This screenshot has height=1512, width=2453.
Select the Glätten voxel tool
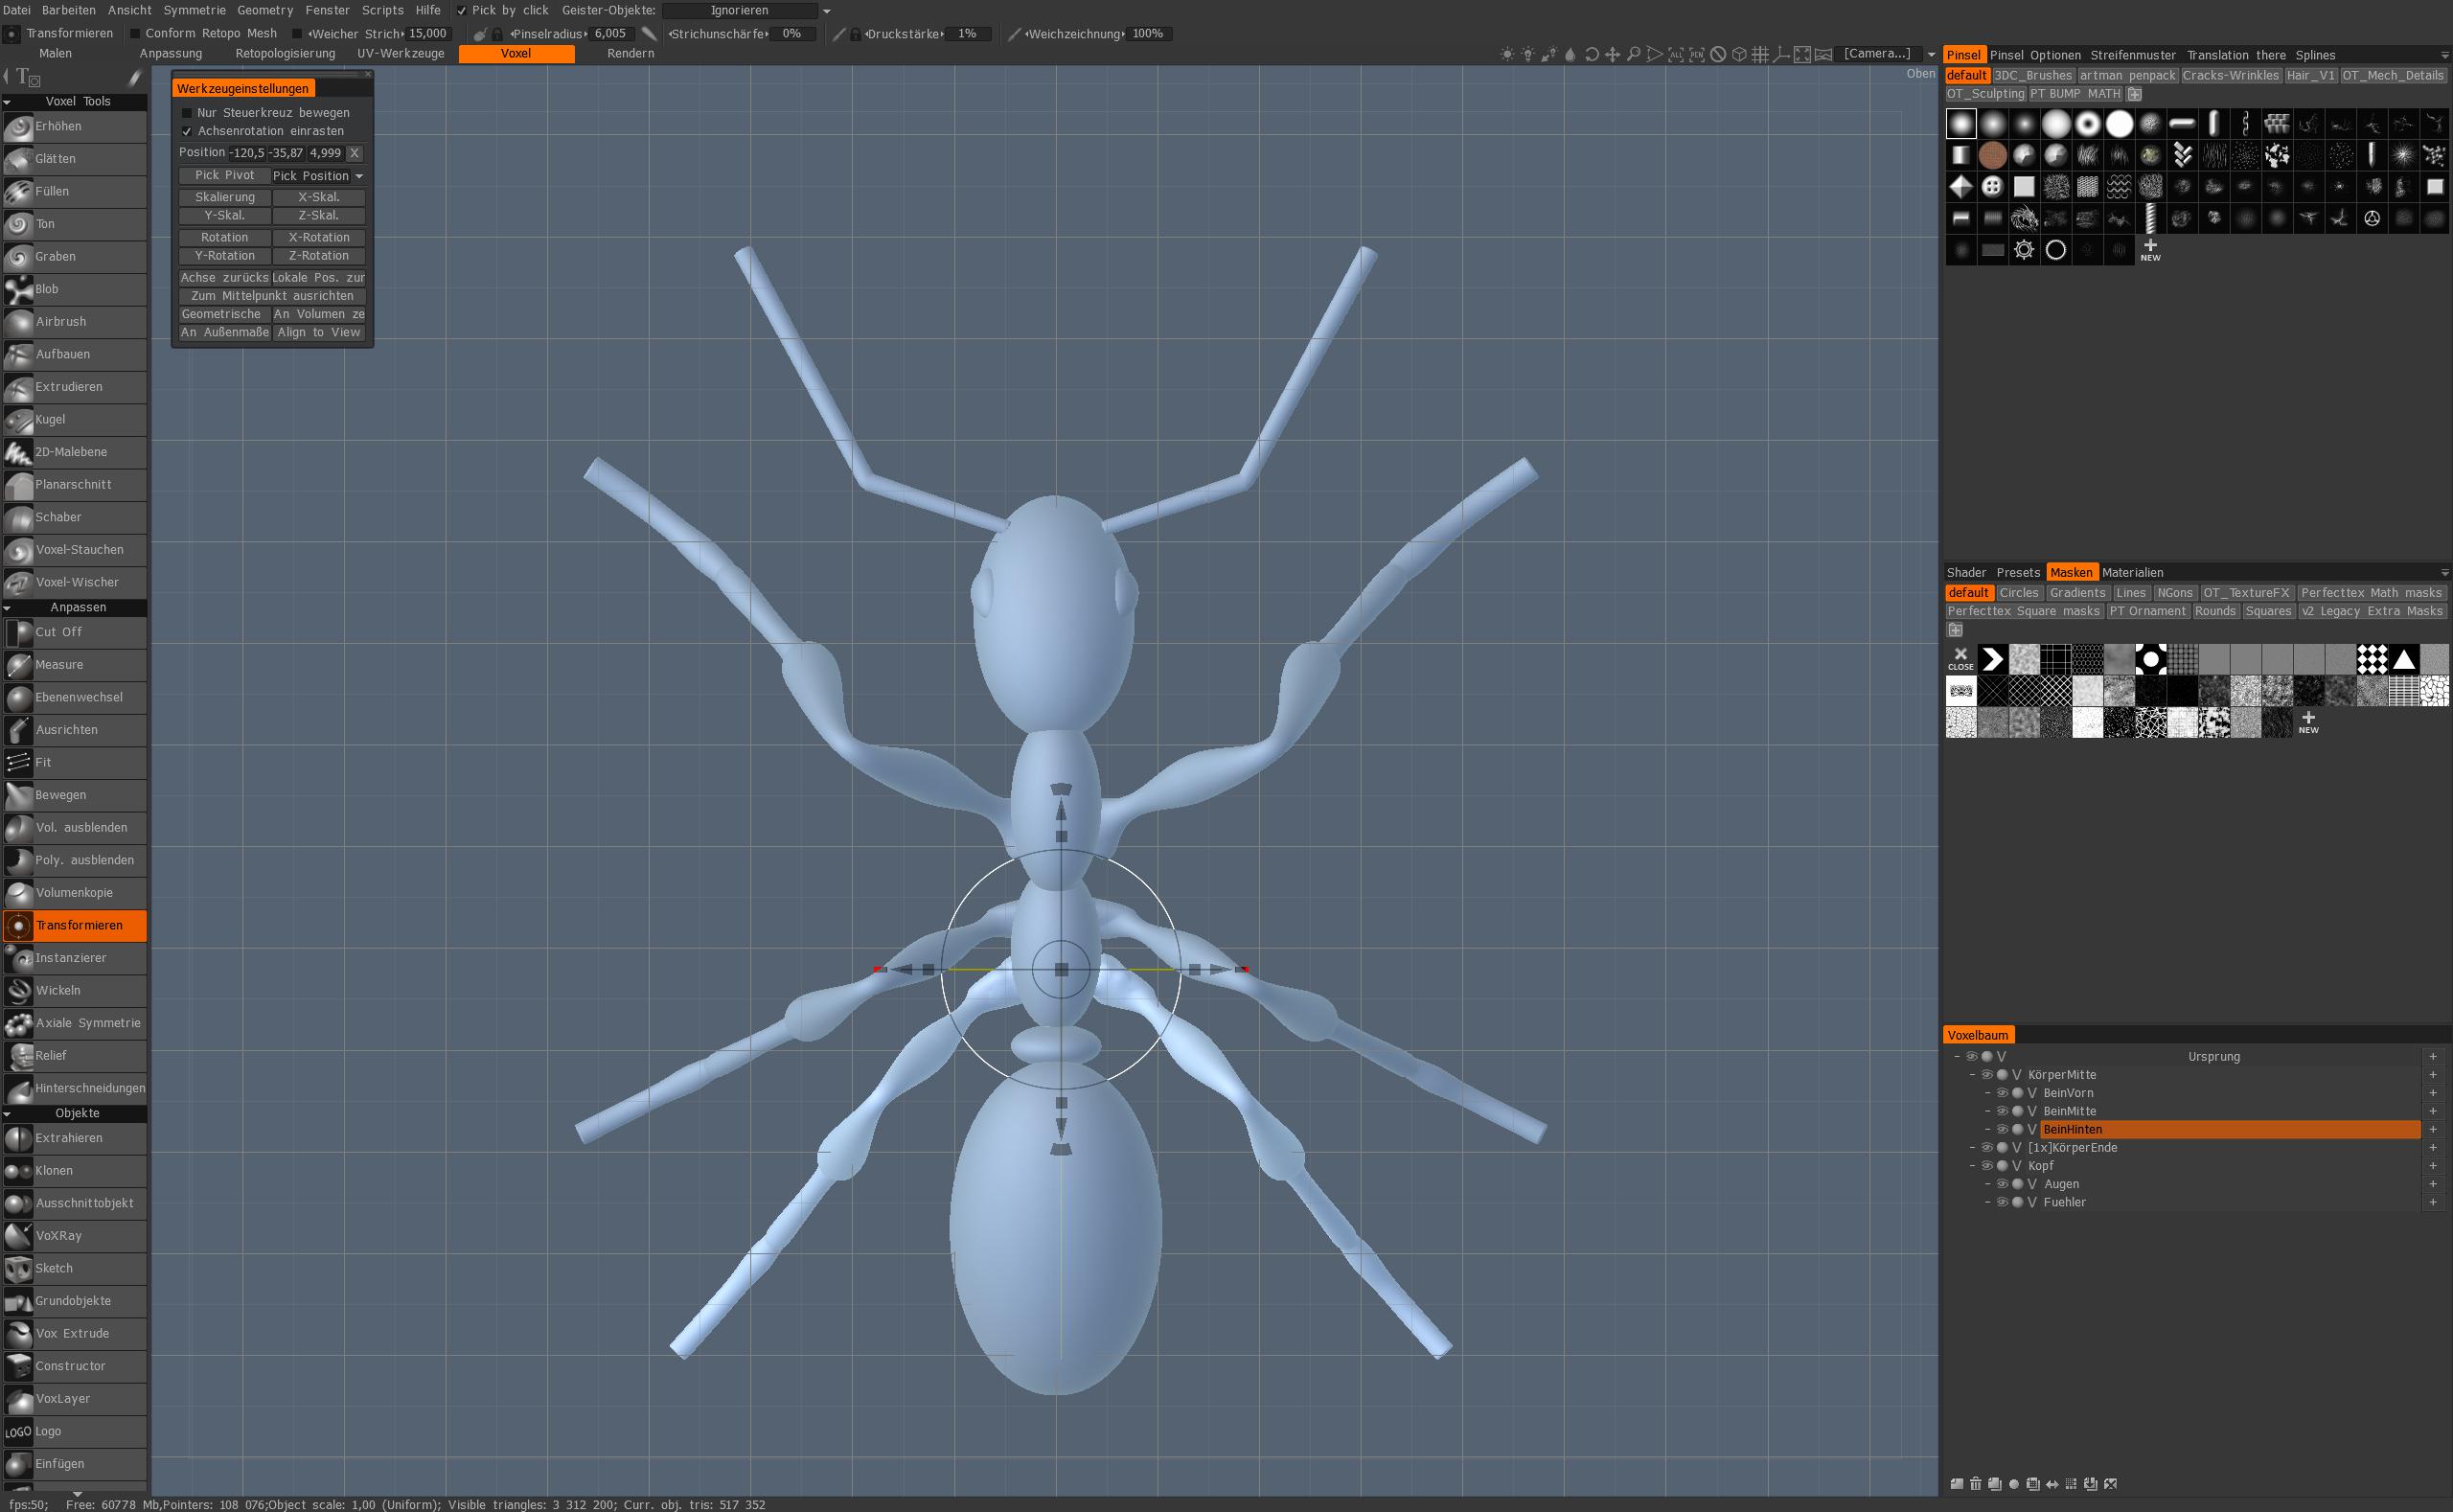74,159
